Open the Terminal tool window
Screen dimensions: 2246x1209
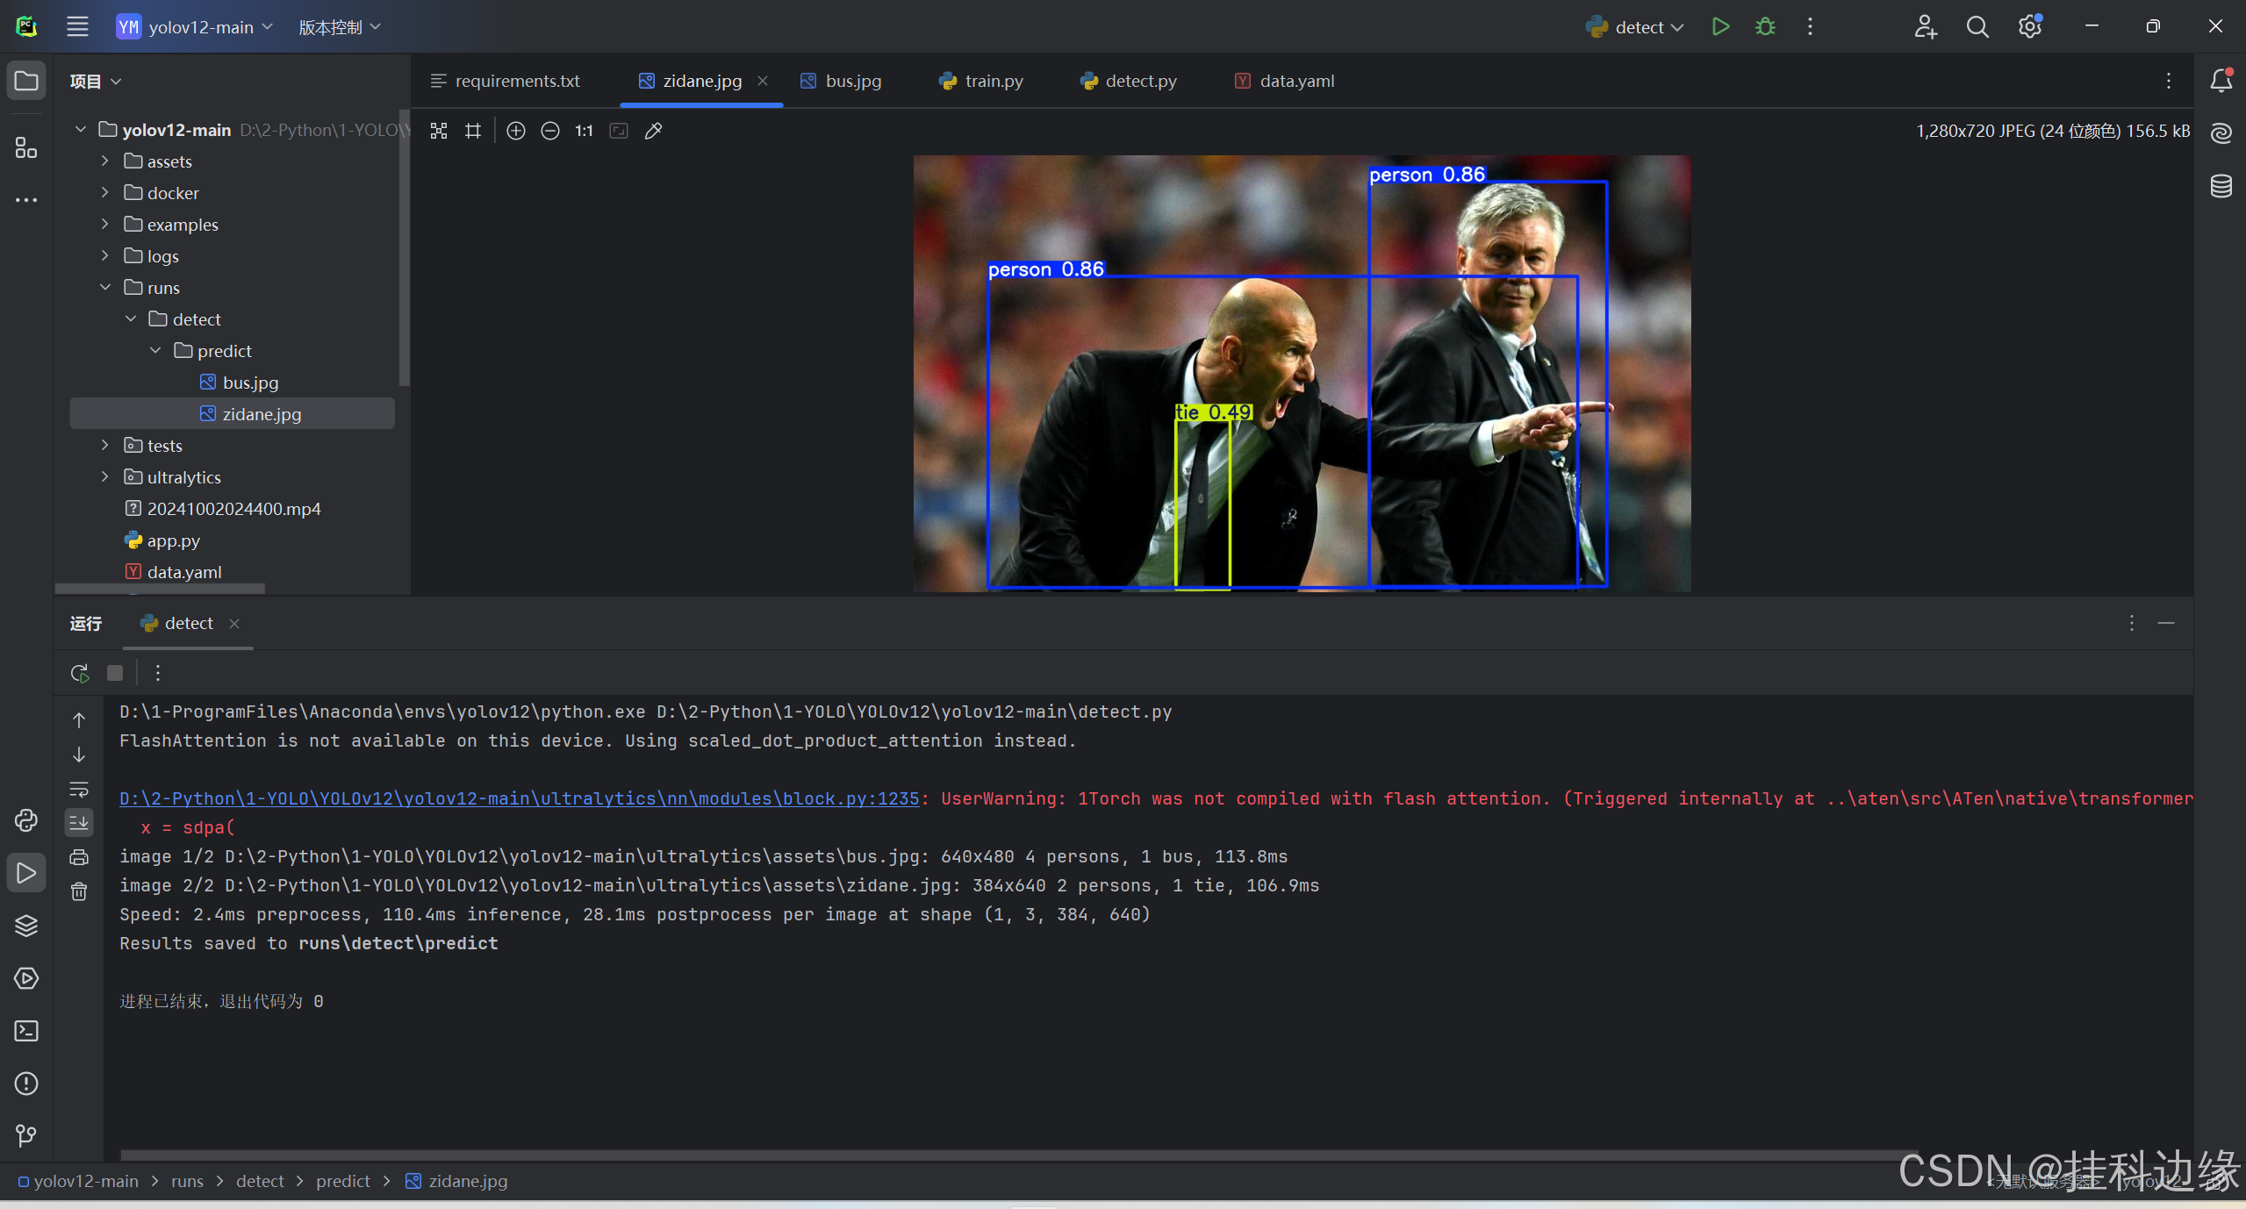[x=26, y=1031]
